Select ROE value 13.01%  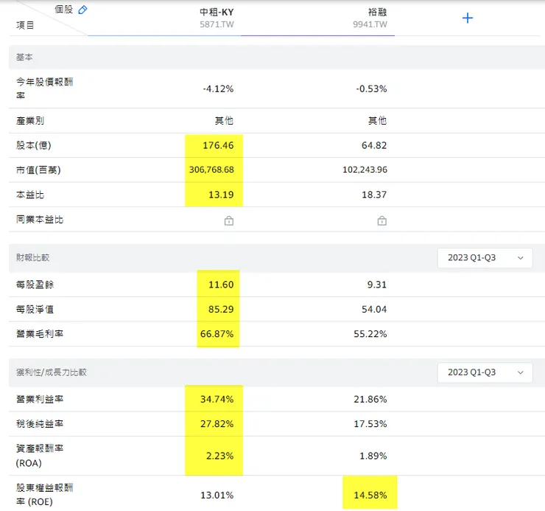[217, 495]
